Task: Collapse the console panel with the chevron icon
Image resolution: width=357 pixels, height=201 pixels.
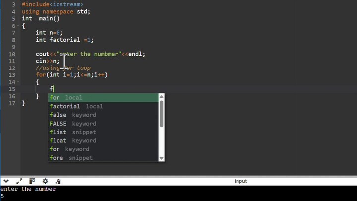Action: 6,181
